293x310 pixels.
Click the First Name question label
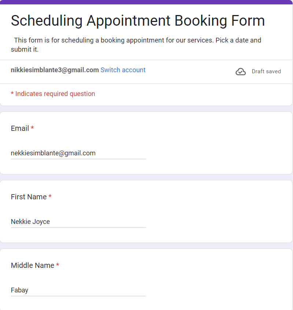pyautogui.click(x=29, y=197)
